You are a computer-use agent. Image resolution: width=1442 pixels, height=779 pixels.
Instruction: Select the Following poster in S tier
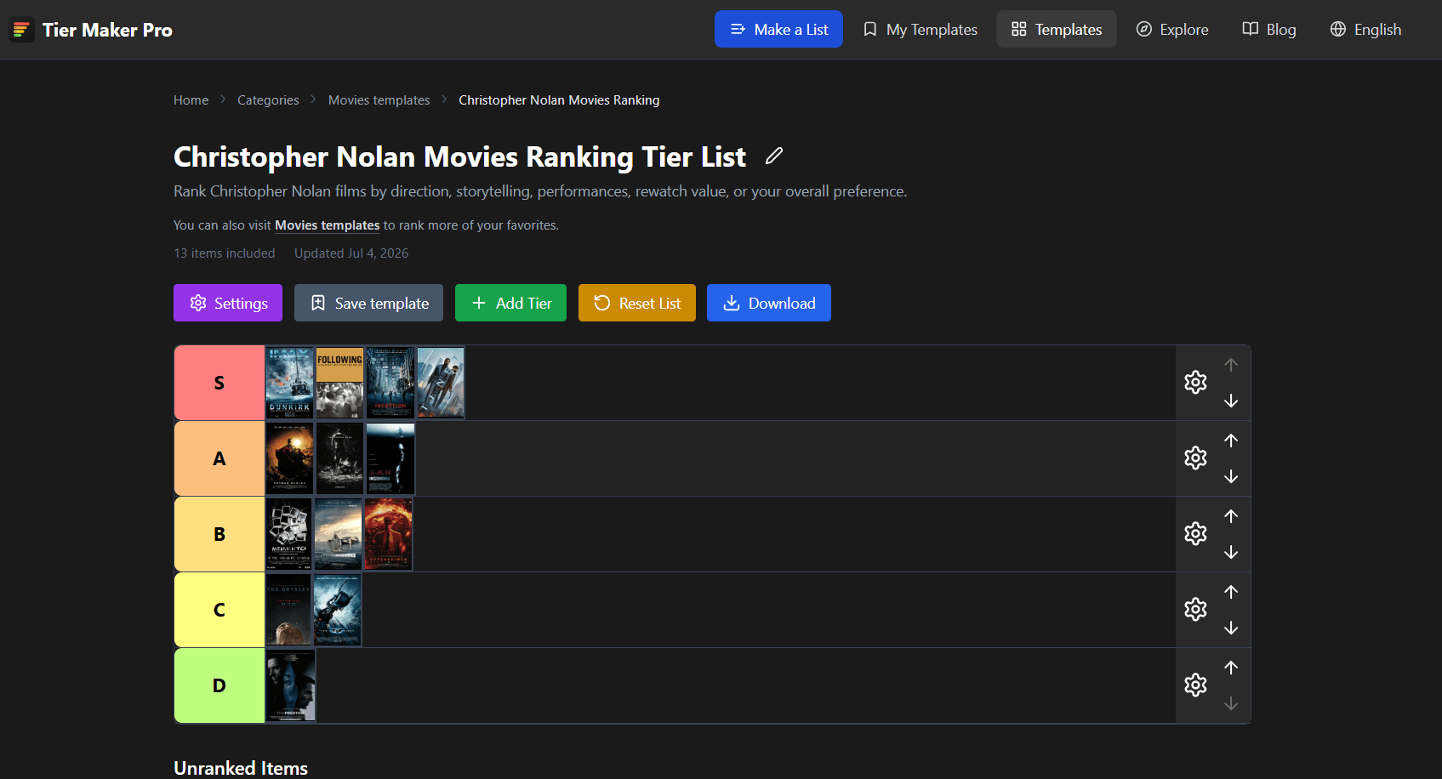339,383
